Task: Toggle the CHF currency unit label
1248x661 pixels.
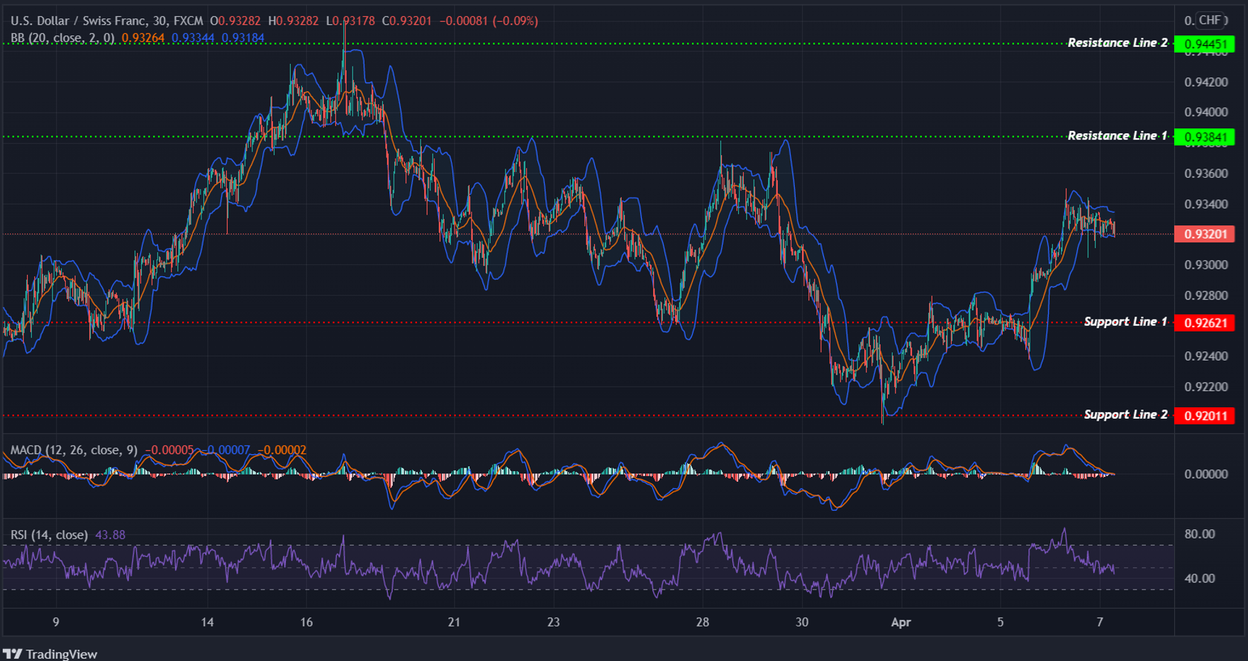Action: coord(1210,21)
